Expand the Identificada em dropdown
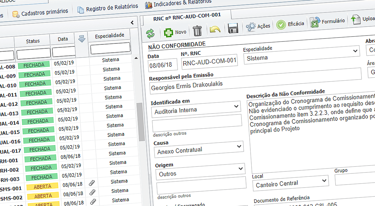The height and width of the screenshot is (206, 375). (236, 107)
